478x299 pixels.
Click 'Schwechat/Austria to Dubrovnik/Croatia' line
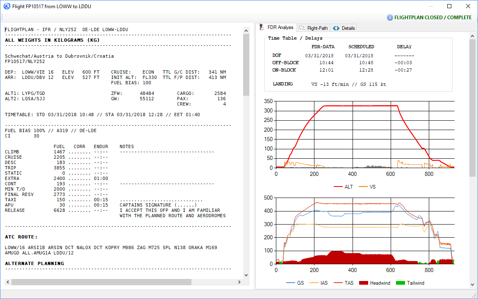pos(59,56)
